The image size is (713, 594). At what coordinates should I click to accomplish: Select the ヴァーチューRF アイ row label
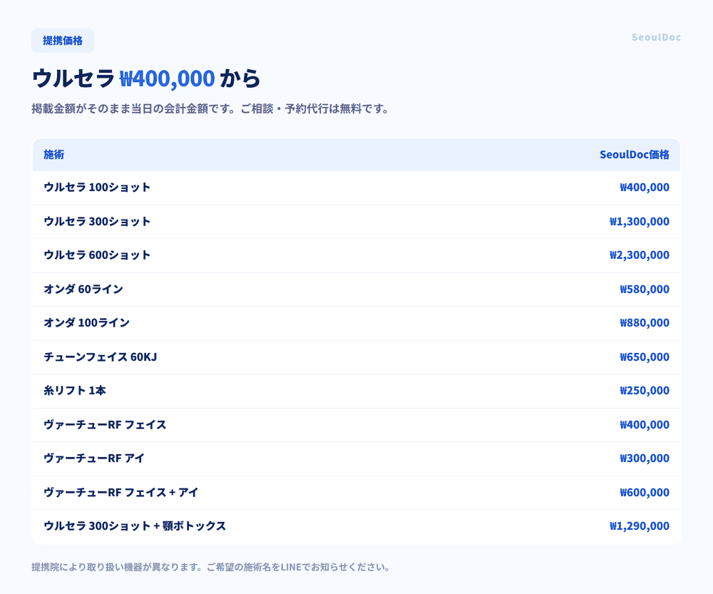click(94, 459)
